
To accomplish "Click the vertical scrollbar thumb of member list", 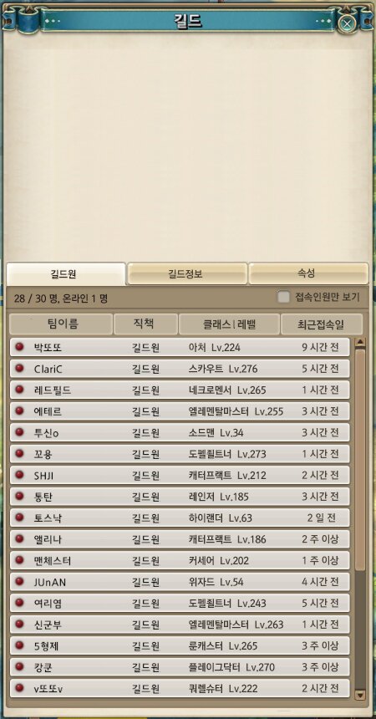I will click(360, 460).
